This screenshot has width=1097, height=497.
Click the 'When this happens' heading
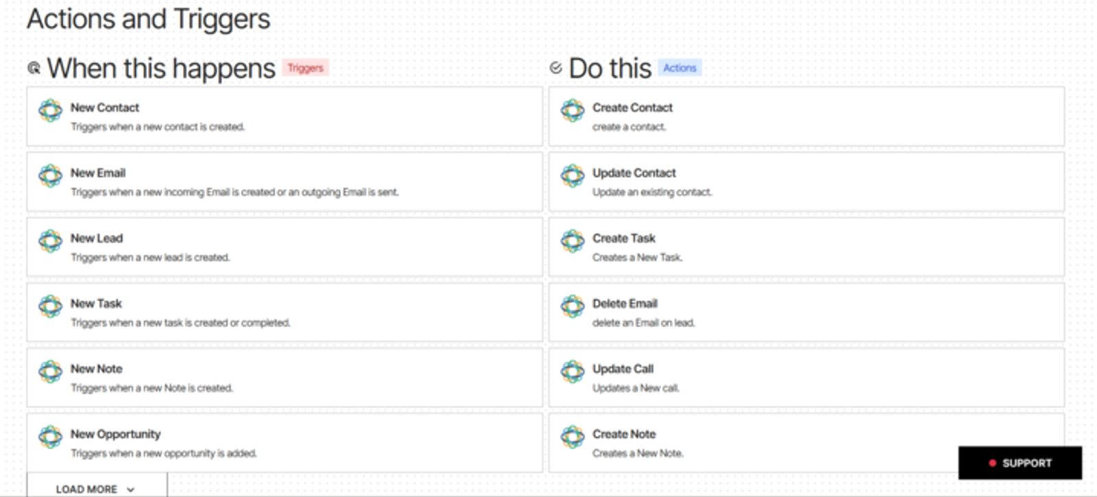coord(161,69)
